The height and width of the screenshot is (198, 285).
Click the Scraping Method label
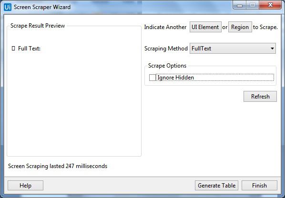[x=166, y=49]
